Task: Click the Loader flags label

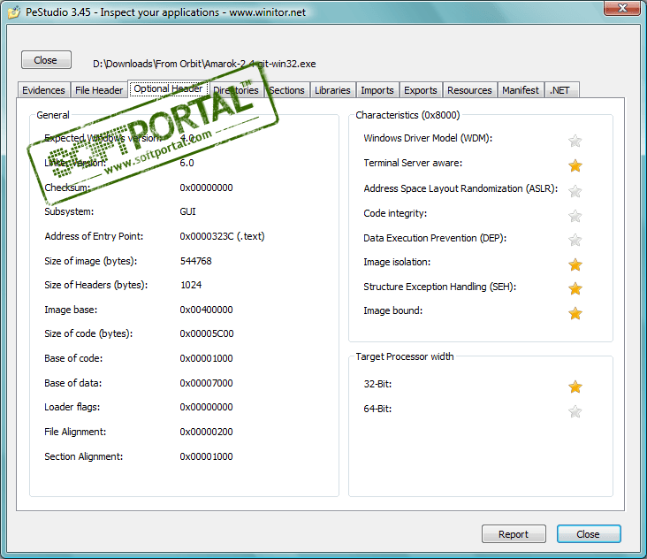Action: tap(72, 408)
